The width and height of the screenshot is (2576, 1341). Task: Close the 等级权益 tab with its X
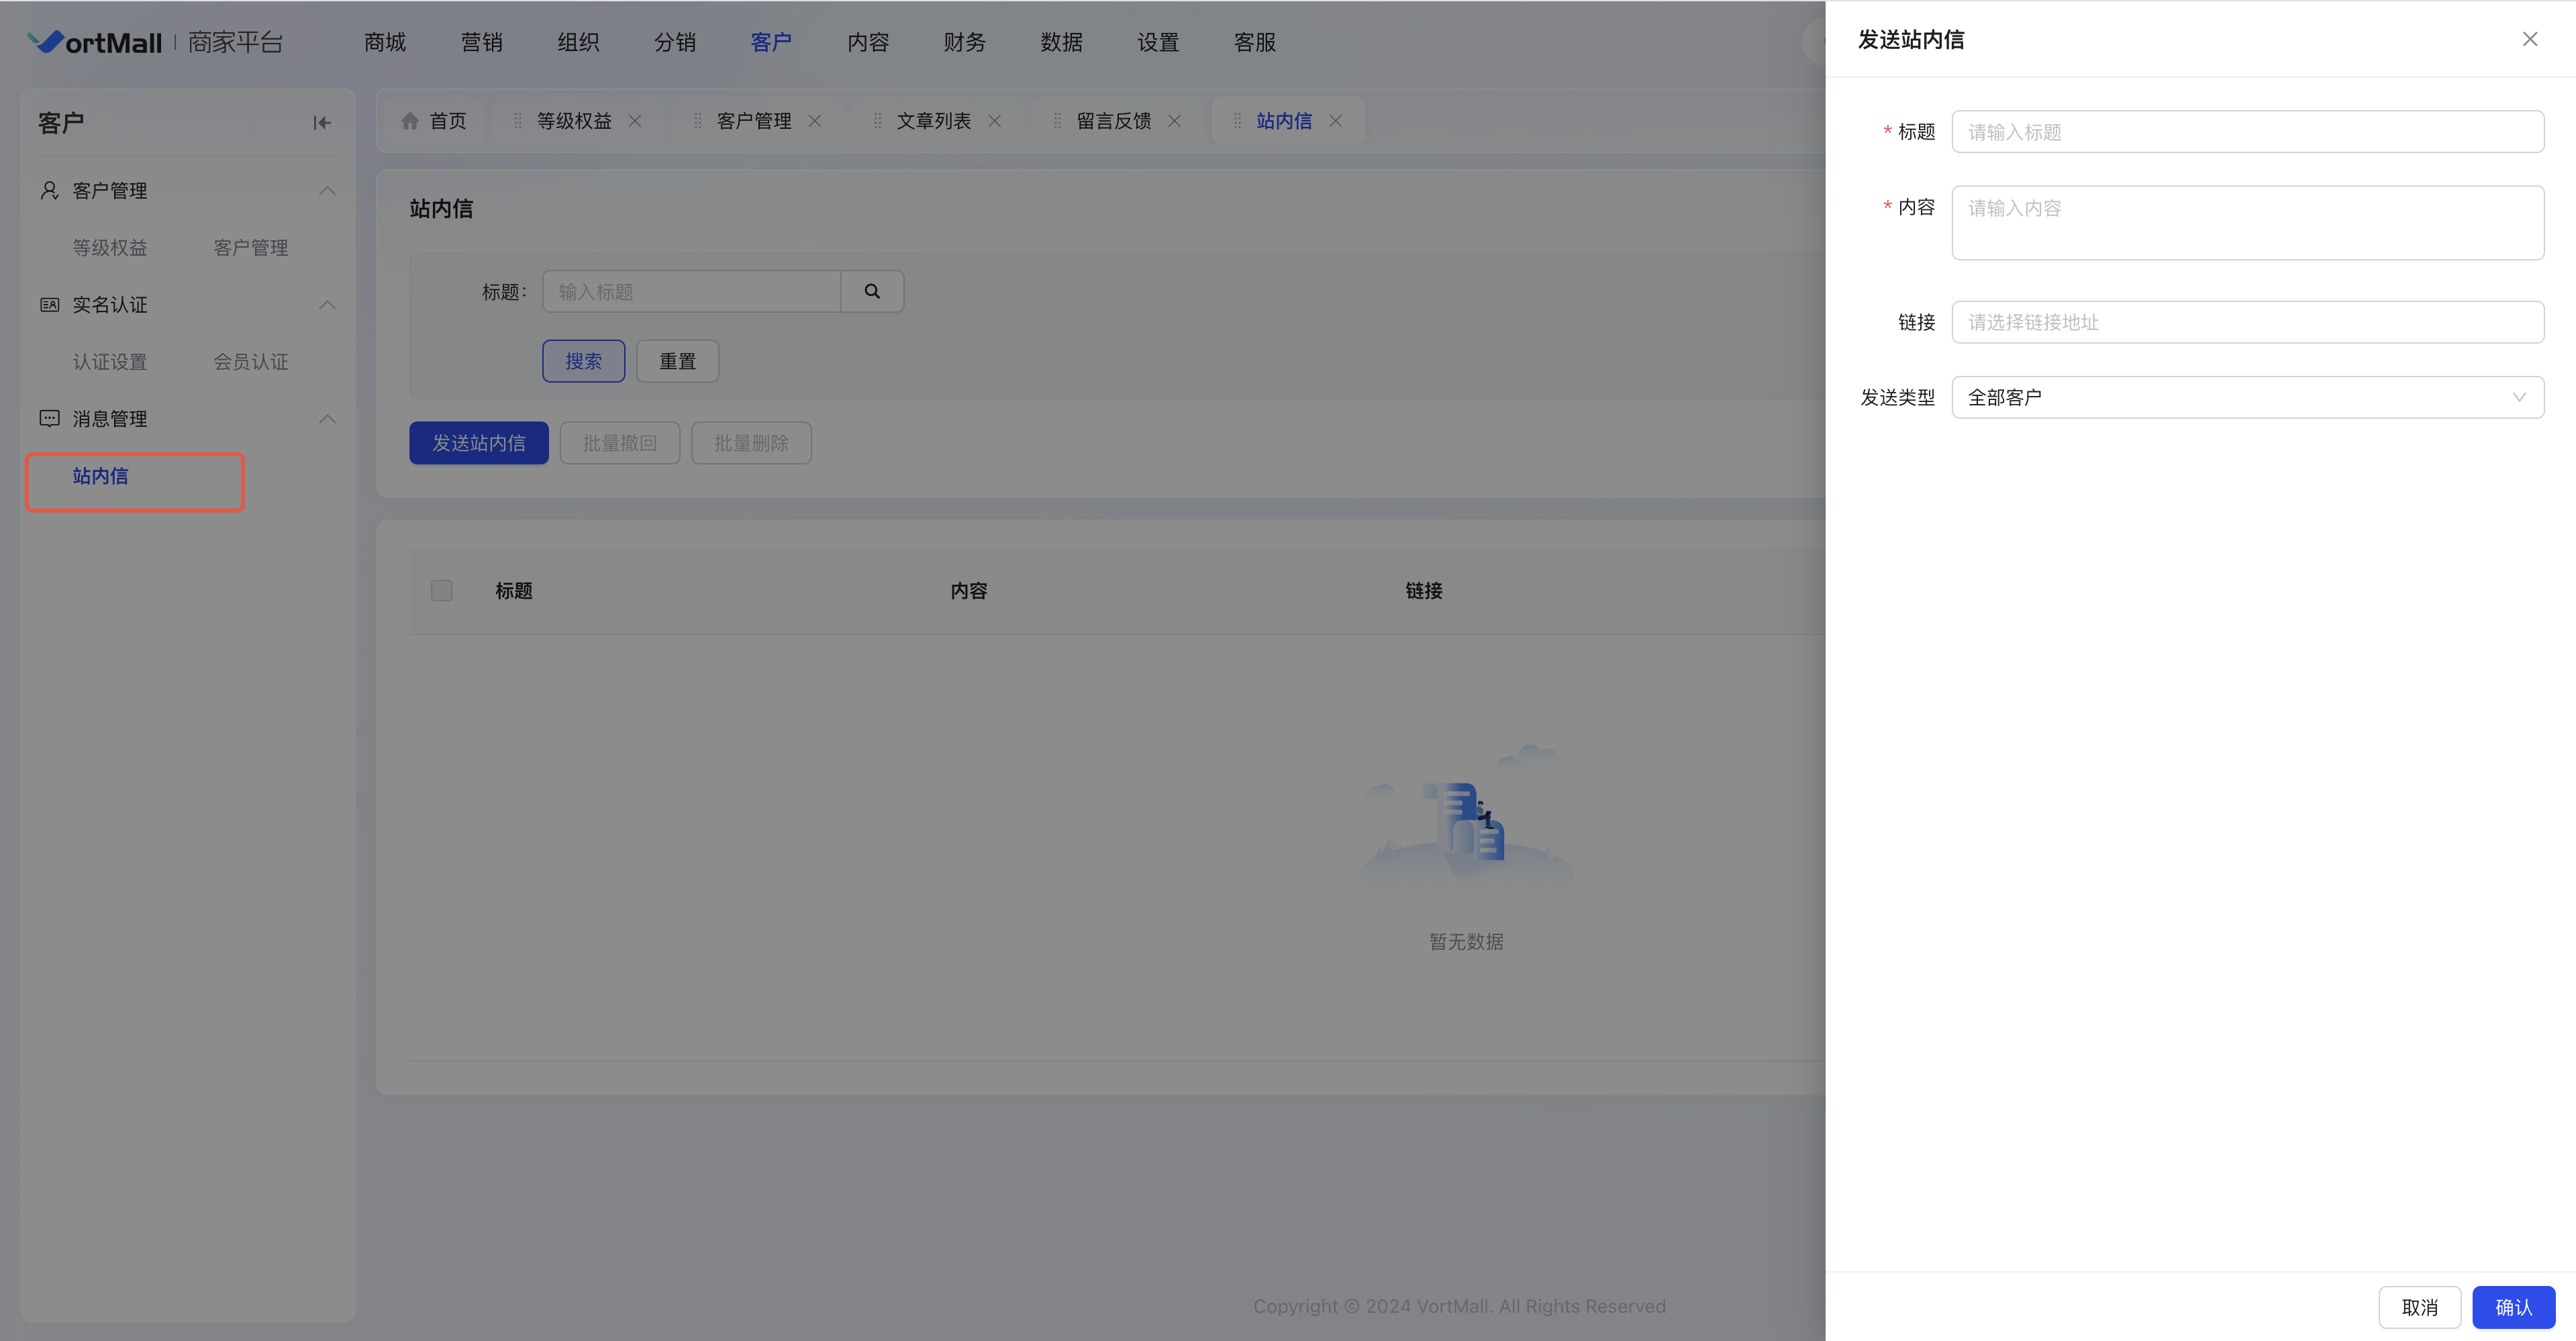tap(635, 121)
